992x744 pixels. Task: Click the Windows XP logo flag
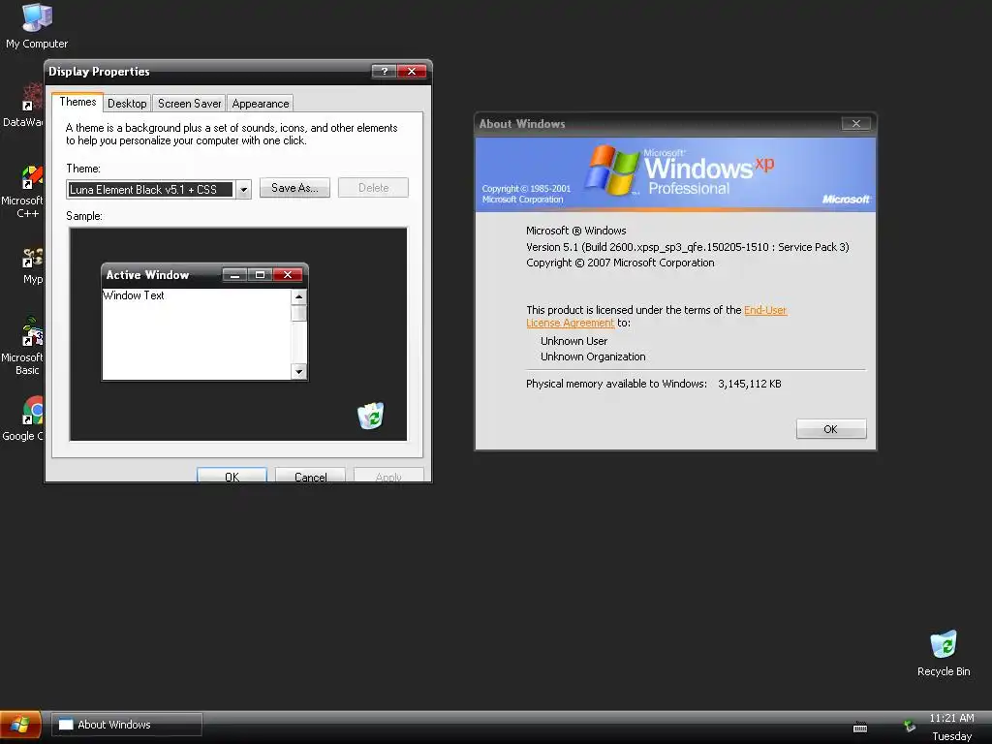[x=611, y=170]
